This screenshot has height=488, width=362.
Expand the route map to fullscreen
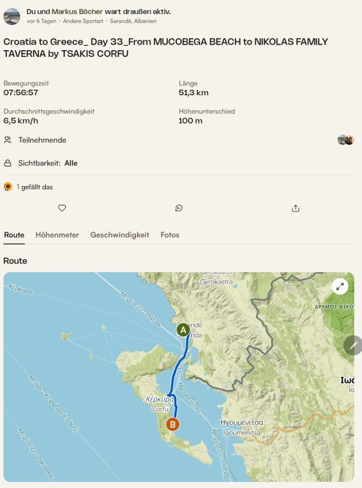pos(340,286)
